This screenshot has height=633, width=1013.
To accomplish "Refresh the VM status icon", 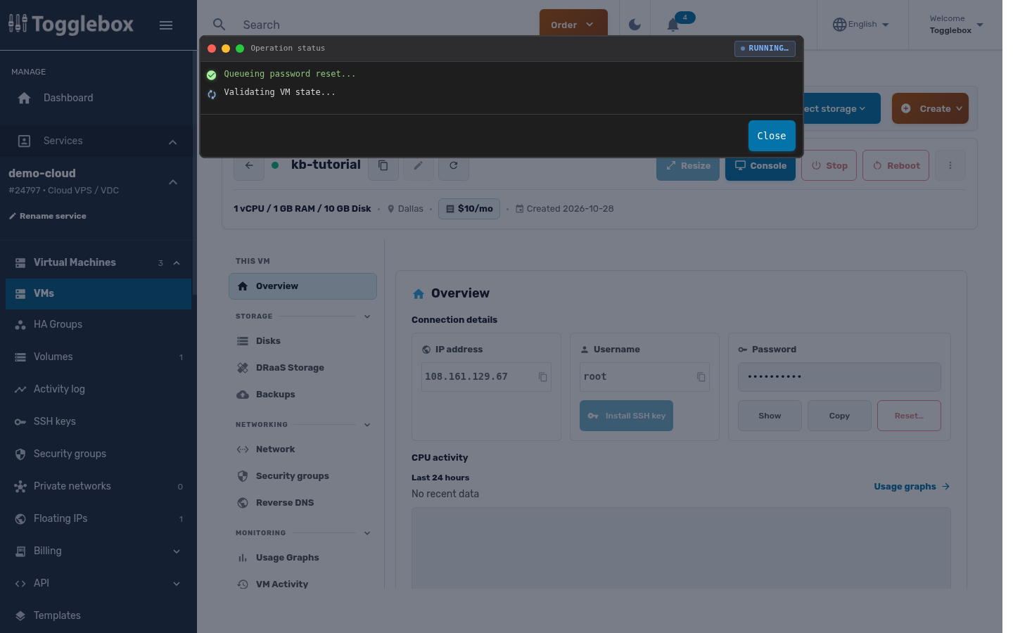I will (x=454, y=165).
